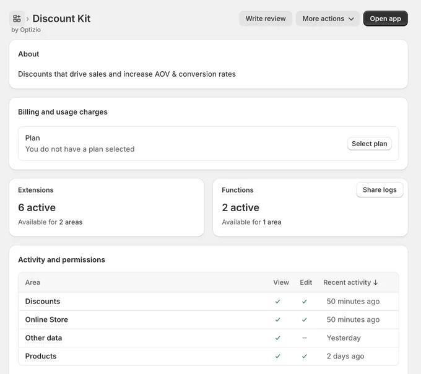The width and height of the screenshot is (421, 374).
Task: Click the 'by Optizio' developer text
Action: [x=26, y=30]
